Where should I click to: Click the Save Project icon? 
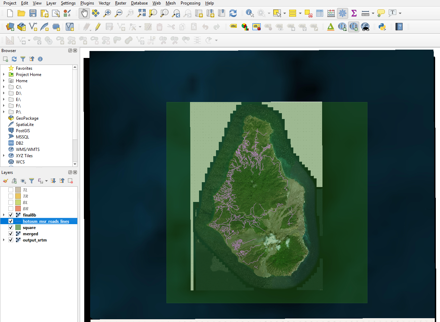point(33,13)
